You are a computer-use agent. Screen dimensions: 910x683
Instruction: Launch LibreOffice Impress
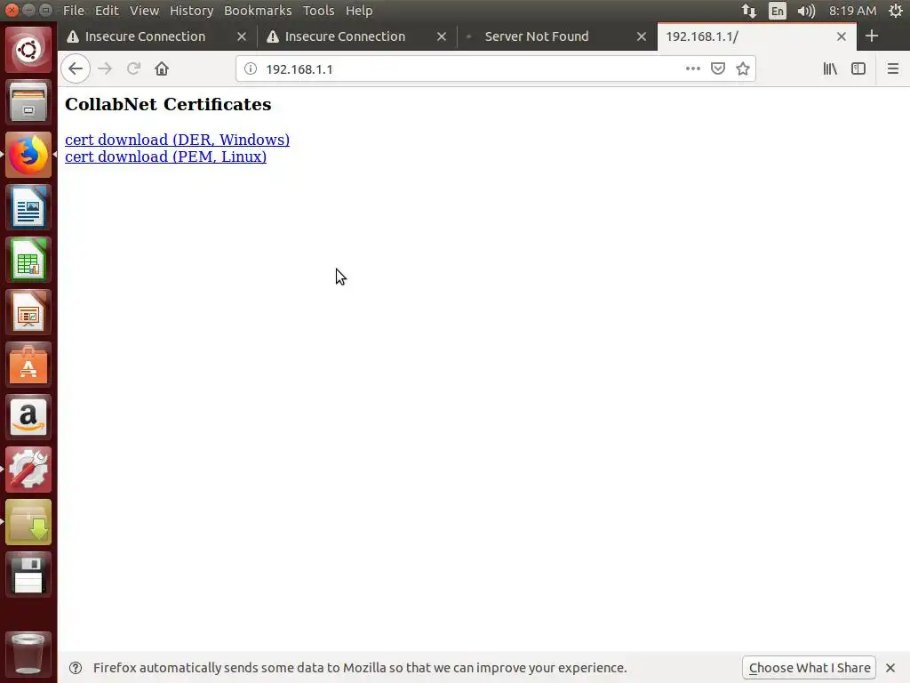coord(28,312)
